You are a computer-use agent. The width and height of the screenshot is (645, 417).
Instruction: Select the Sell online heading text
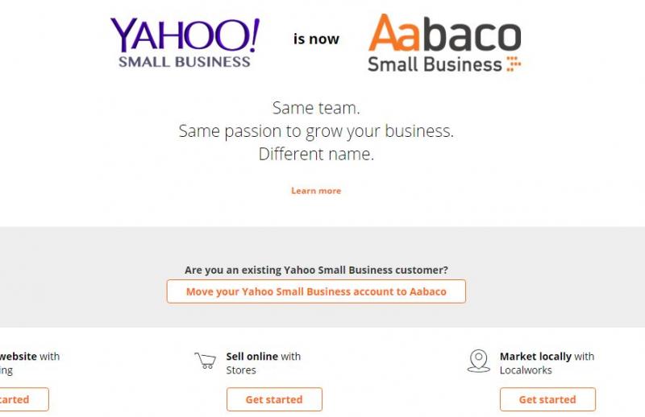(x=252, y=356)
